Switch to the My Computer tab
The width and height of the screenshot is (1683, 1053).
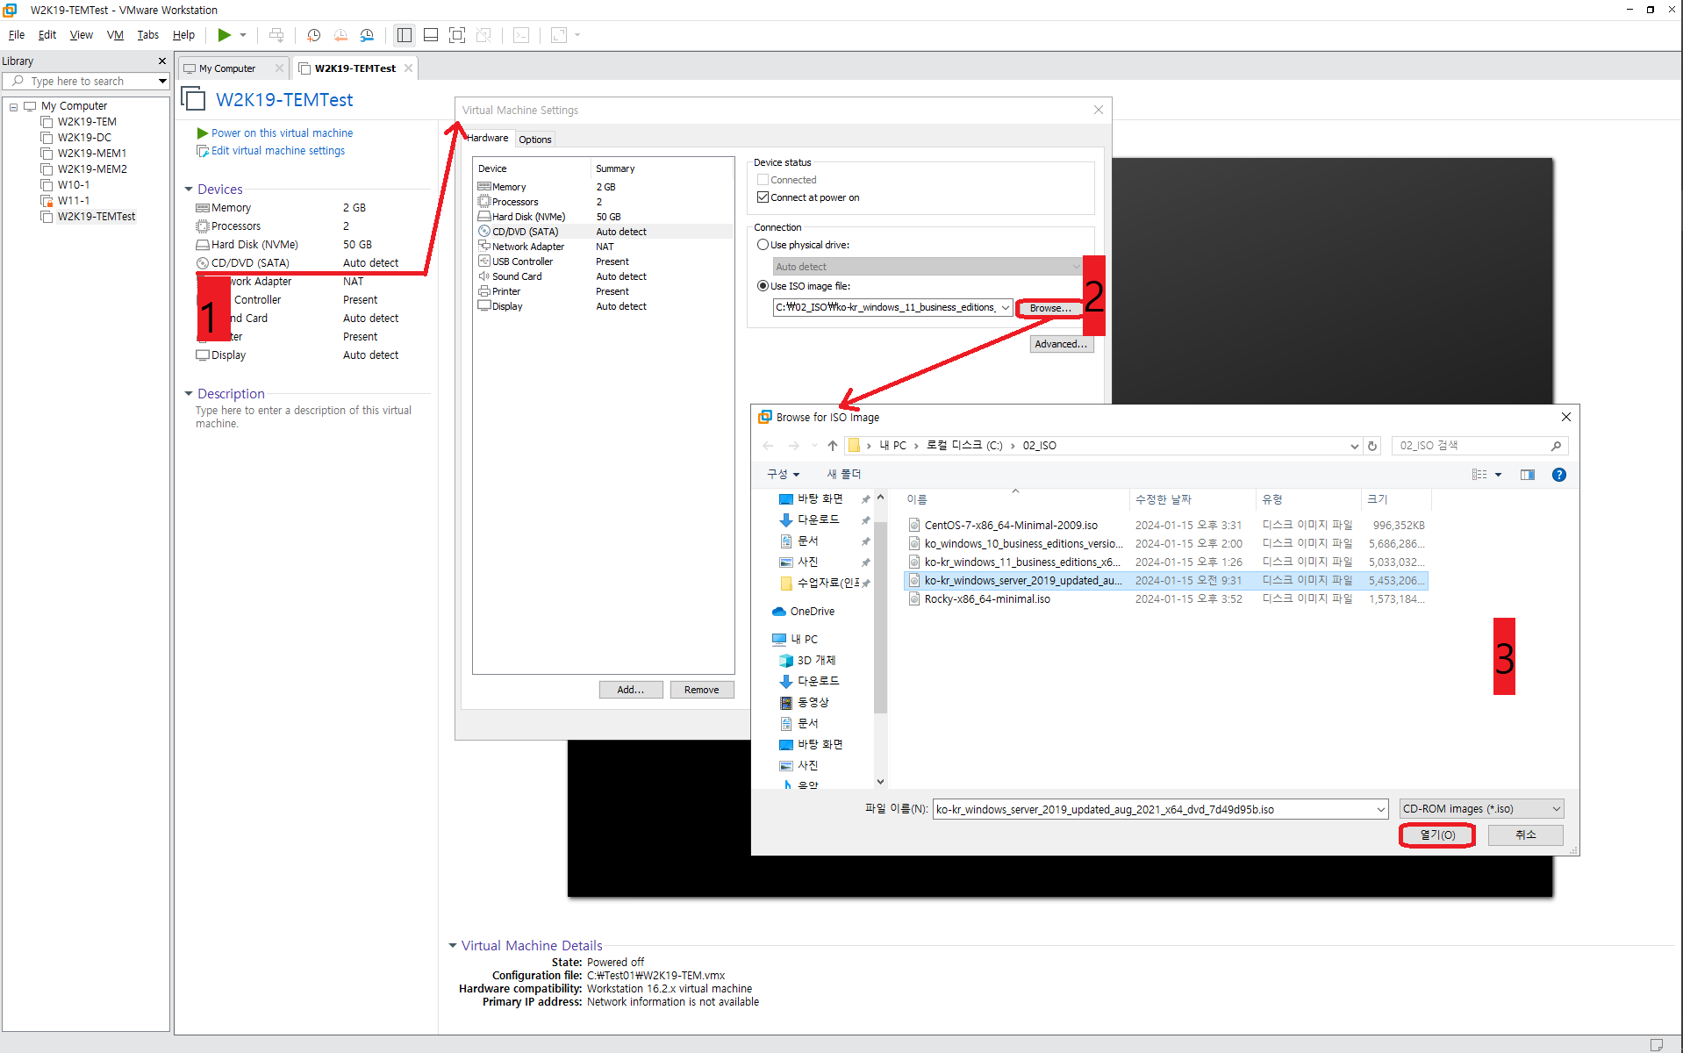click(227, 68)
